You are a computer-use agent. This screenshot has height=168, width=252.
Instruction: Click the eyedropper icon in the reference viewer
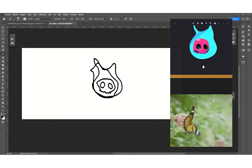pyautogui.click(x=193, y=23)
